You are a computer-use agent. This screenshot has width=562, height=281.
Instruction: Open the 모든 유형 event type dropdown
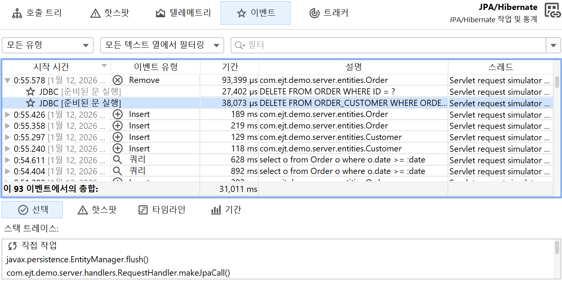(48, 45)
